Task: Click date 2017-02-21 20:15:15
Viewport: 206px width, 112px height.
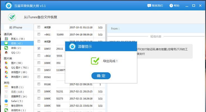Action: tap(81, 91)
